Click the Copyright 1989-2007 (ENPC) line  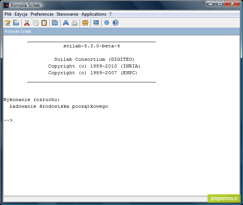93,73
